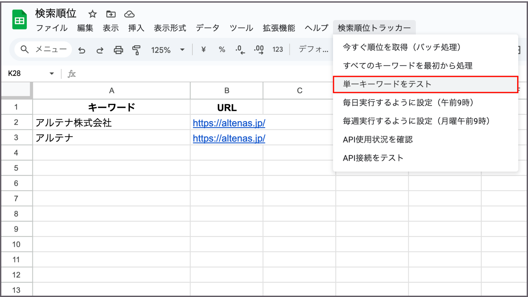The height and width of the screenshot is (297, 528).
Task: Click the redo arrow icon
Action: point(100,50)
